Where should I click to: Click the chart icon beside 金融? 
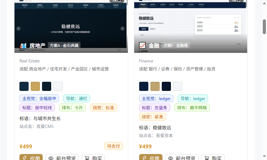142,45
